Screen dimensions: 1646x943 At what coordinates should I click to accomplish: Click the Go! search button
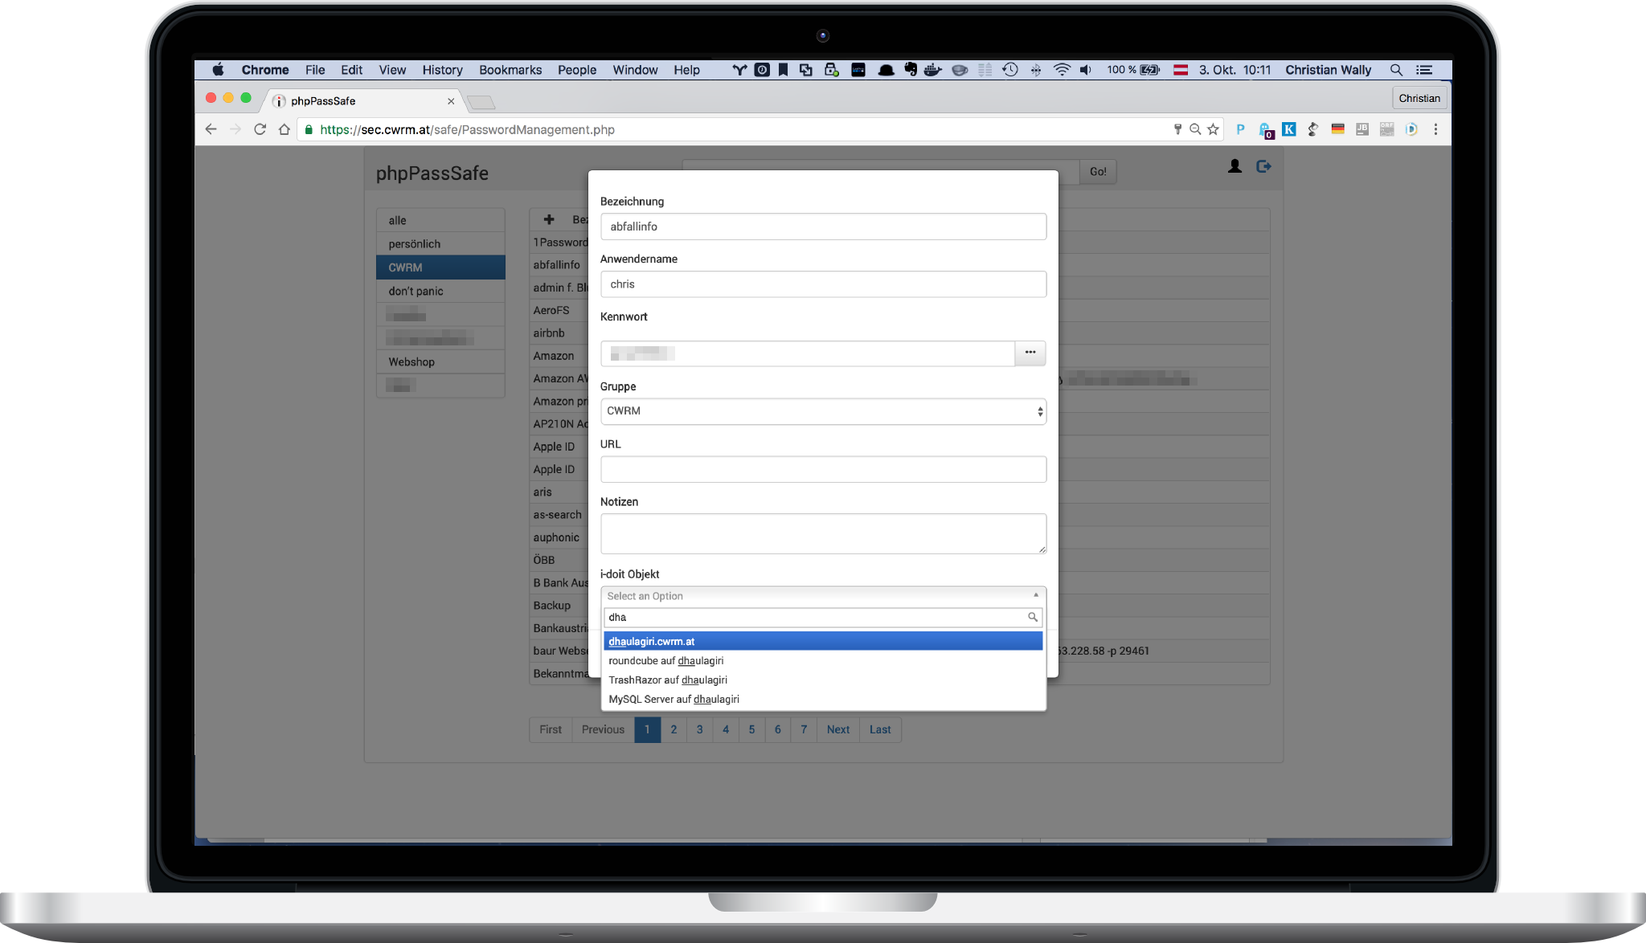[1096, 171]
